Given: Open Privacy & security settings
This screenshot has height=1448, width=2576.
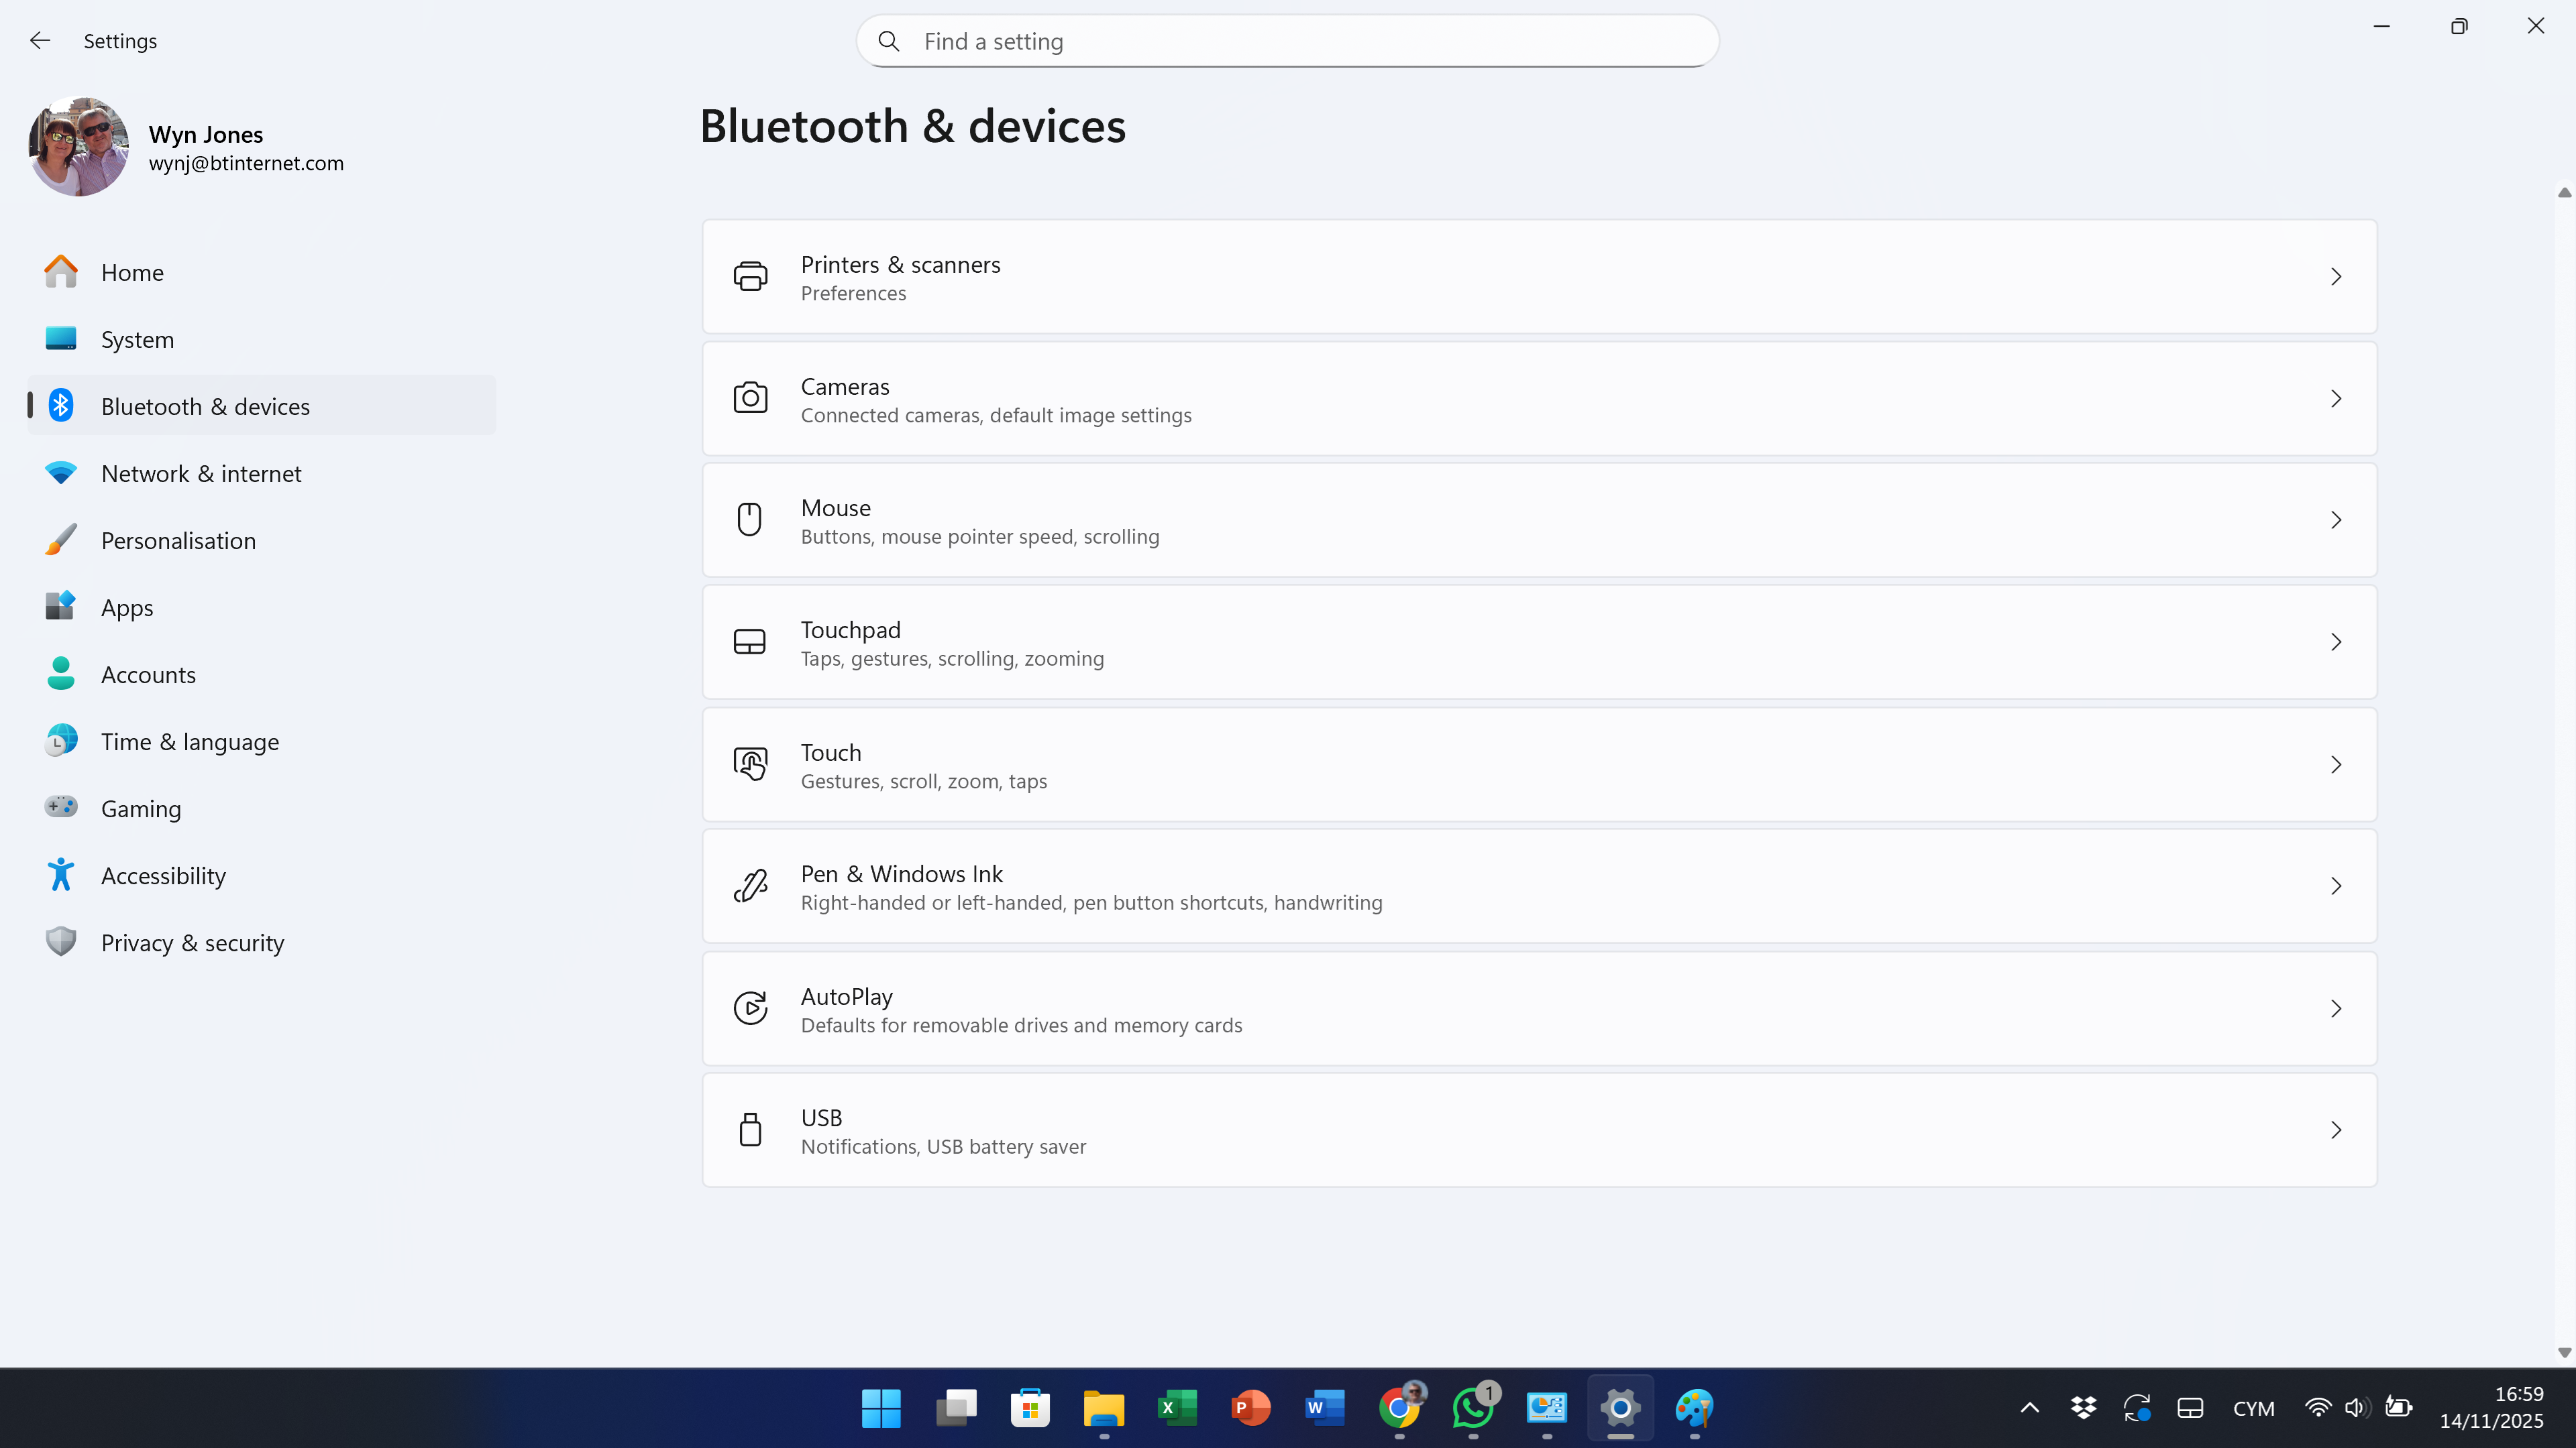Looking at the screenshot, I should (192, 943).
